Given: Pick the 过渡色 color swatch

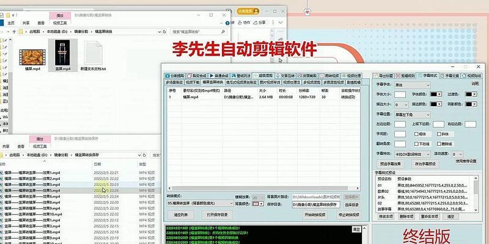Looking at the screenshot, I should point(471,95).
